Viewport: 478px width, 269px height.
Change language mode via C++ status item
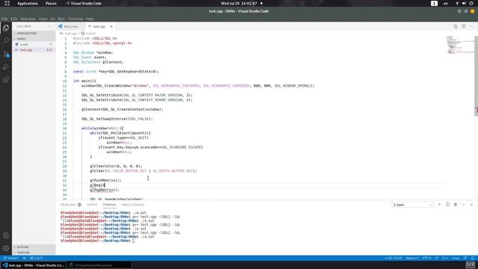point(445,258)
